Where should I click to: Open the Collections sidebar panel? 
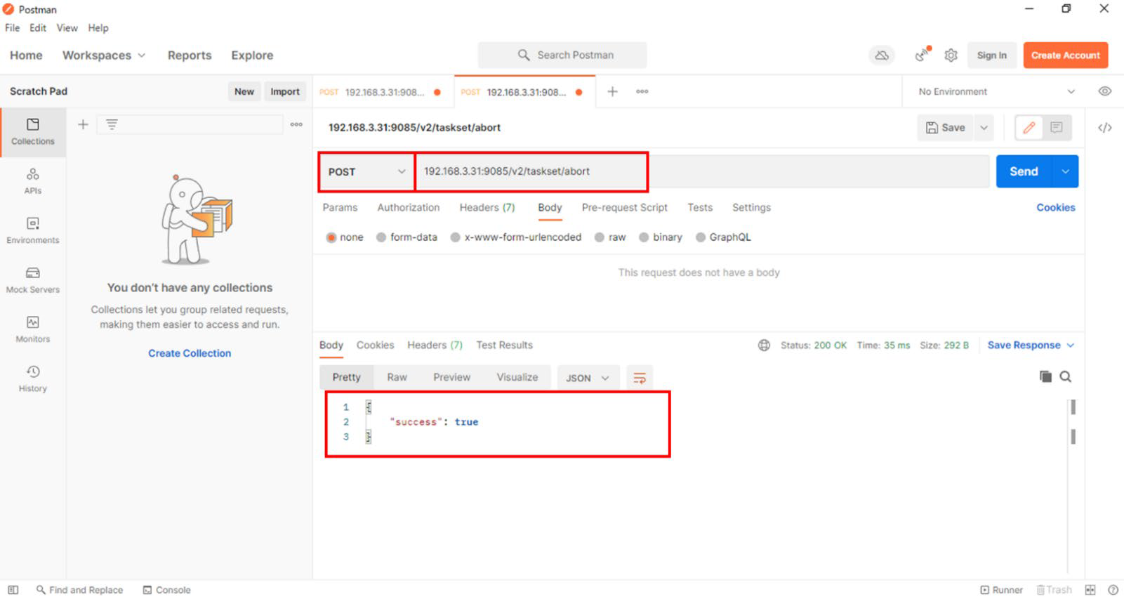pos(32,131)
